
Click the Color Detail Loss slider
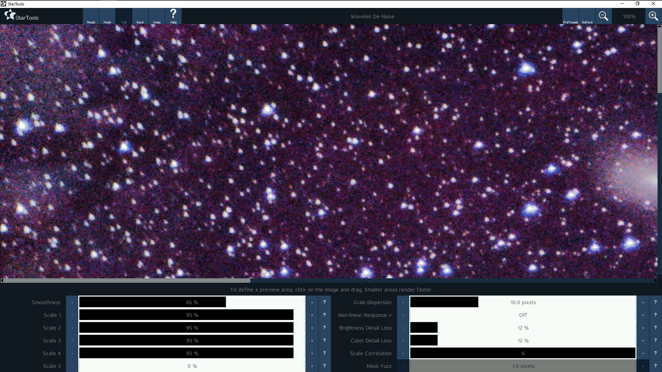pyautogui.click(x=523, y=341)
